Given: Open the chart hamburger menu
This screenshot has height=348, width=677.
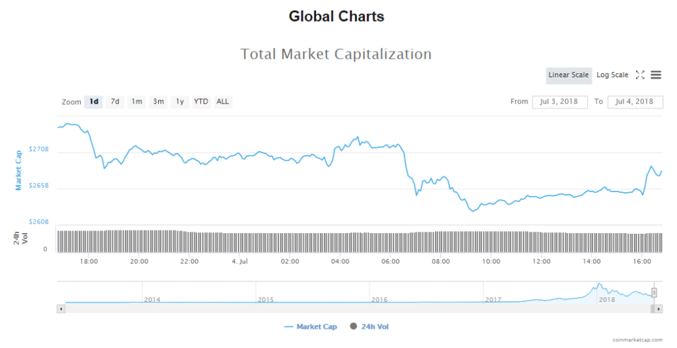Looking at the screenshot, I should coord(656,75).
